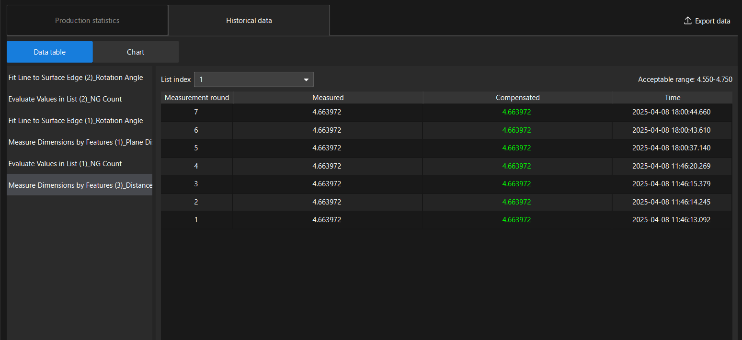
Task: Click green compensated value in round 4
Action: click(516, 166)
